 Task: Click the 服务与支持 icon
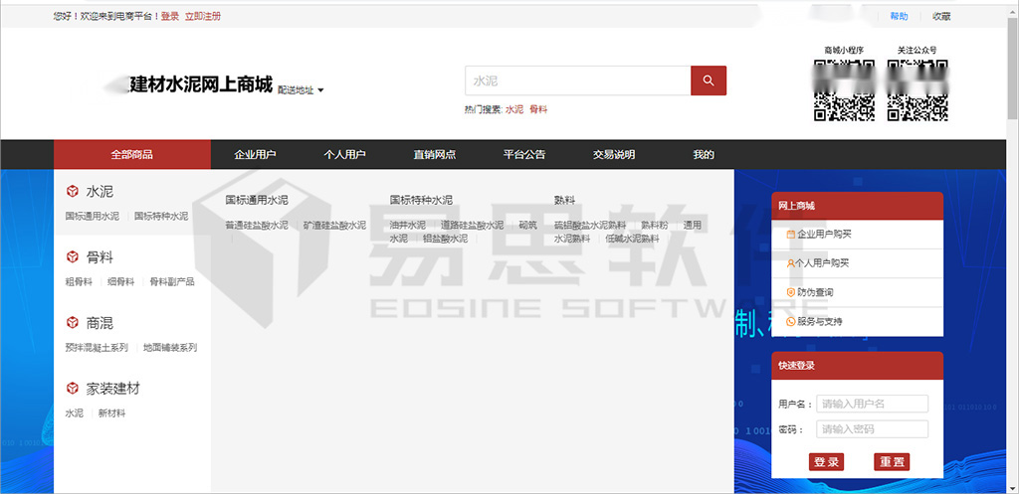[791, 321]
